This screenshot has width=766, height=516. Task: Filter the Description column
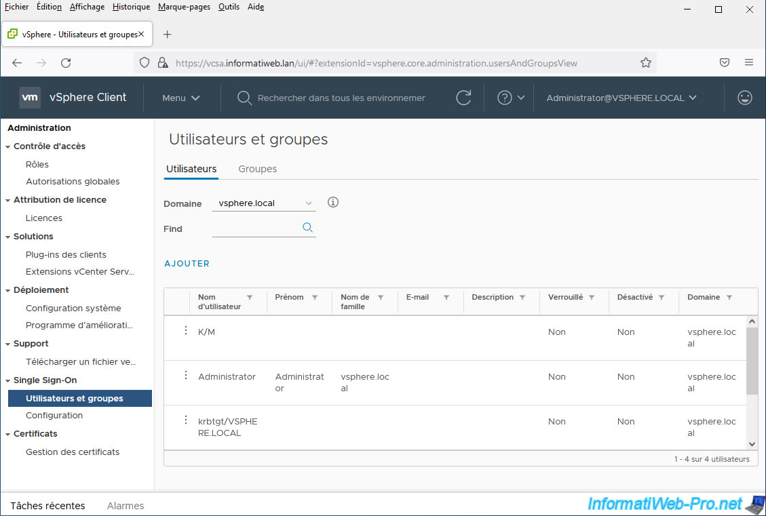[522, 297]
